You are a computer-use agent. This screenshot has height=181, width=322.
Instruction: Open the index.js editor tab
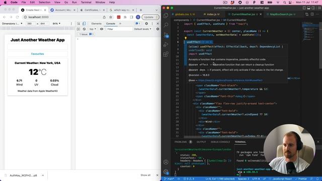[x=211, y=15]
